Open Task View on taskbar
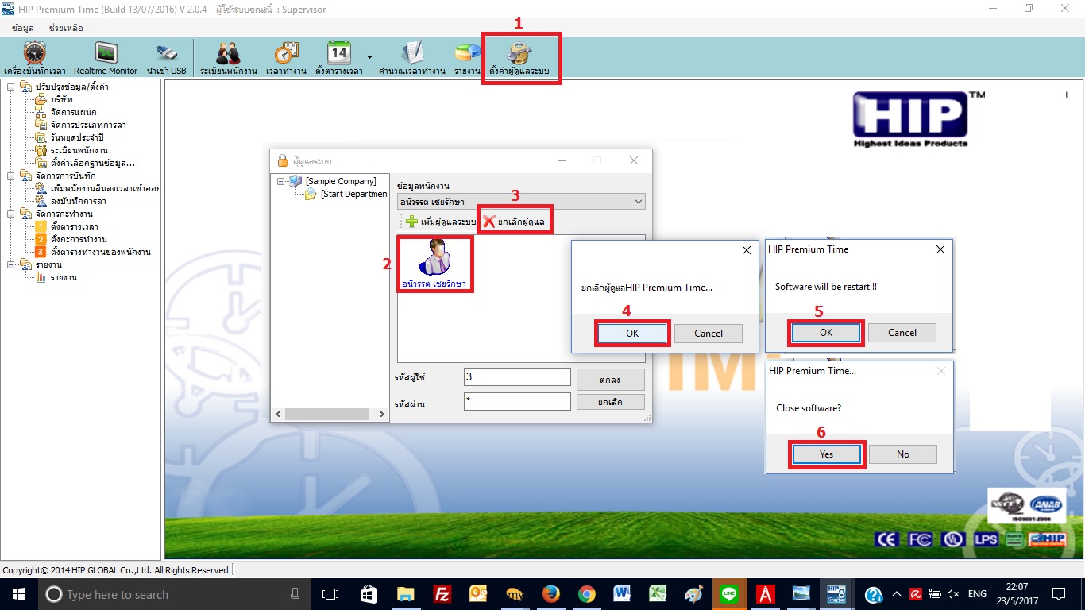The height and width of the screenshot is (610, 1085). click(330, 594)
